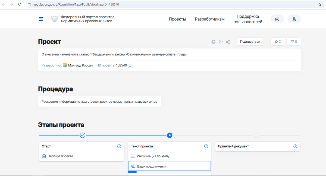Screen dimensions: 326x176
Task: Click the info icon on Текст проекта card
Action: (206, 146)
